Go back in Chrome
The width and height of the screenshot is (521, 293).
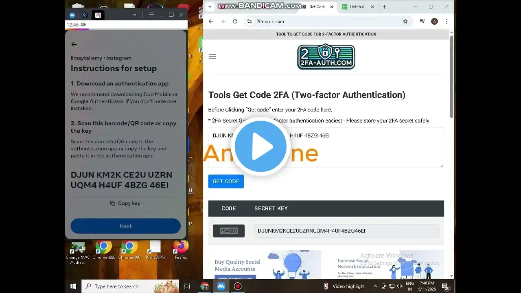click(x=210, y=22)
